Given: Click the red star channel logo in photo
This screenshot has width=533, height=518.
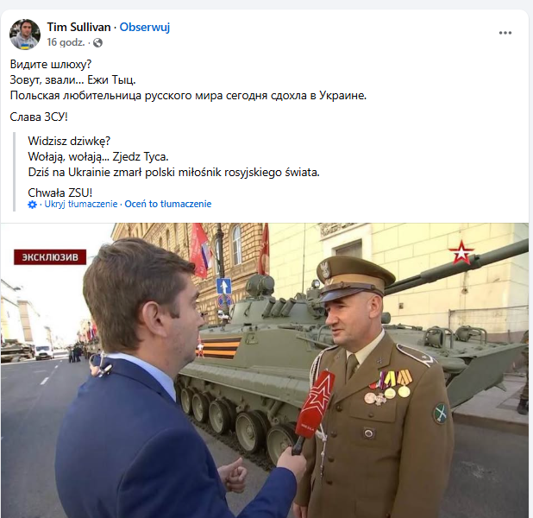Looking at the screenshot, I should [x=461, y=253].
